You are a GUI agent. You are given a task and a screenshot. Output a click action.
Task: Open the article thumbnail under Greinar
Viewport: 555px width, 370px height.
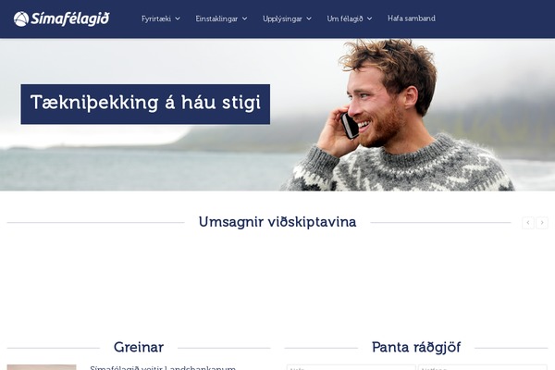coord(42,367)
